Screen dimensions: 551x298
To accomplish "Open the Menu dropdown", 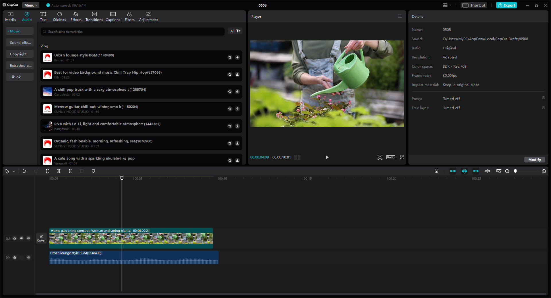I will 30,5.
